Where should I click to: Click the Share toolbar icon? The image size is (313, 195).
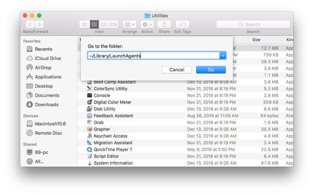164,25
